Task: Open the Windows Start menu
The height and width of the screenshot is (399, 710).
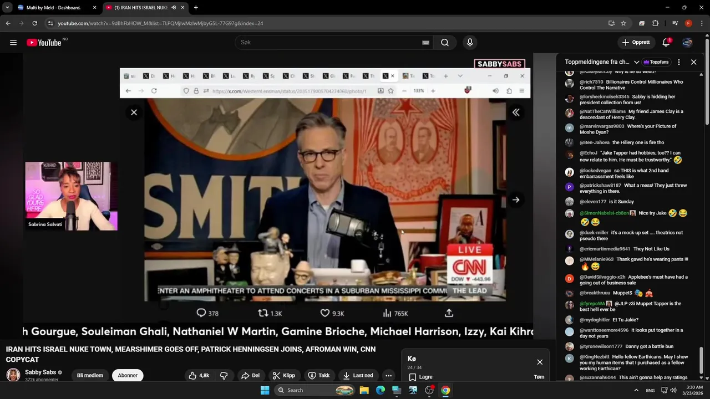Action: coord(265,390)
